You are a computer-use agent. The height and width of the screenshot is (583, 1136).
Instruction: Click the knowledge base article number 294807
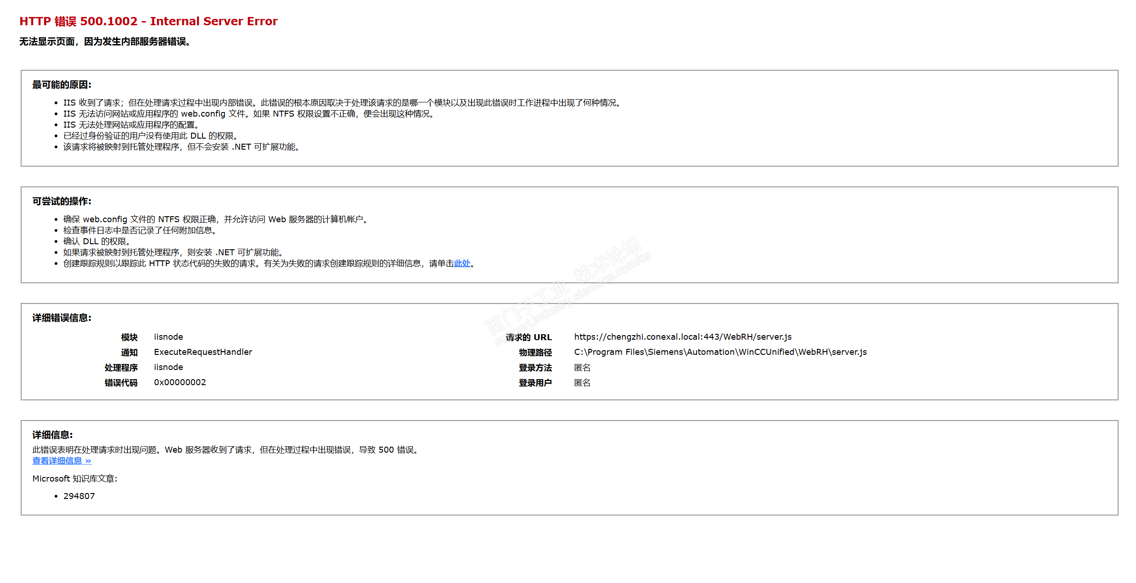[79, 496]
